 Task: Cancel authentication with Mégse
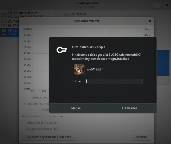[x=76, y=108]
